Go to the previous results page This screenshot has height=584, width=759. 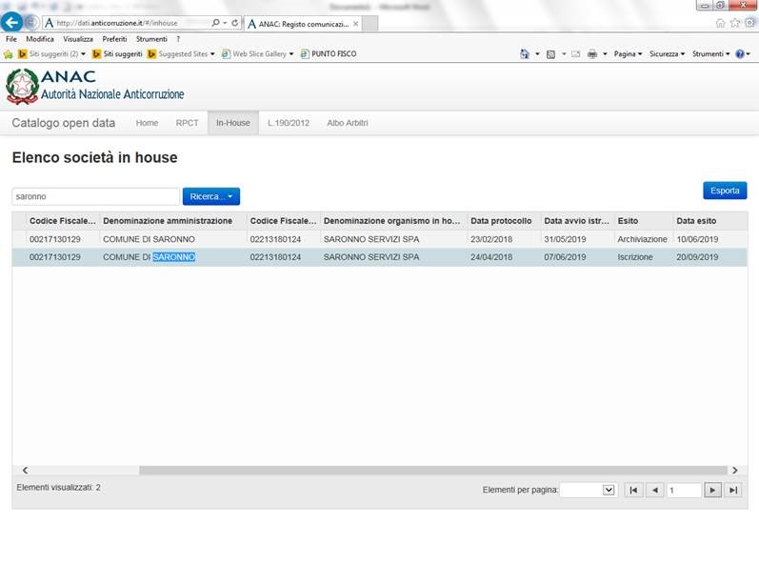[x=654, y=490]
